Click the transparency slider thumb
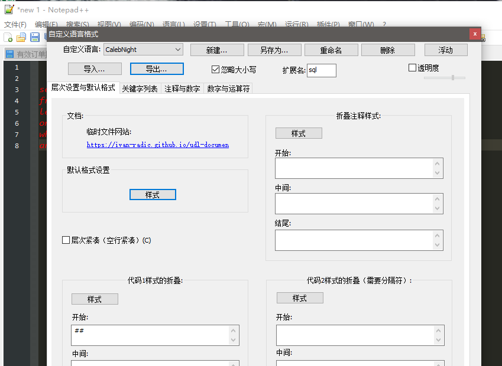The height and width of the screenshot is (366, 502). click(x=453, y=77)
